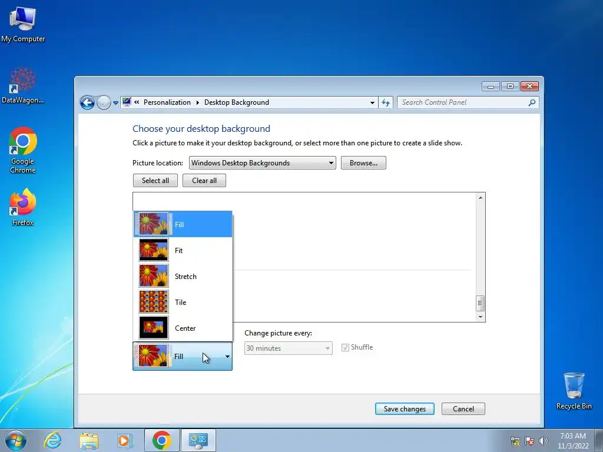The width and height of the screenshot is (603, 452).
Task: Go back with the blue arrow button
Action: 87,102
